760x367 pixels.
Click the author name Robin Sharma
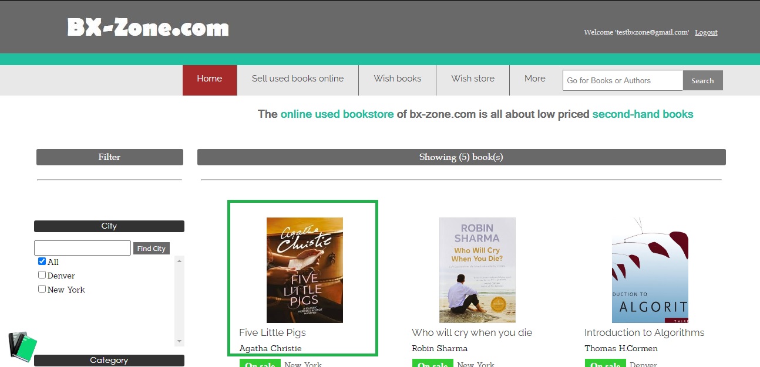439,348
